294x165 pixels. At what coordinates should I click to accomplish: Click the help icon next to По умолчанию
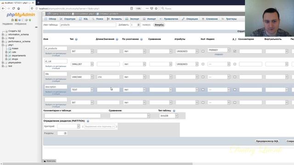point(141,39)
